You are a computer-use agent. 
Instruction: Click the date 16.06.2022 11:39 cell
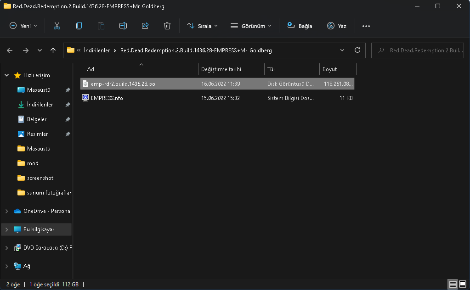pos(221,84)
